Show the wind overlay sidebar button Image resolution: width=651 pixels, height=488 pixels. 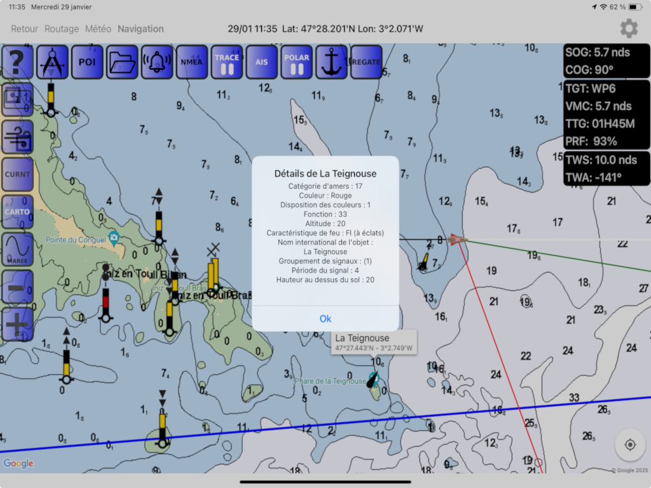pos(17,137)
